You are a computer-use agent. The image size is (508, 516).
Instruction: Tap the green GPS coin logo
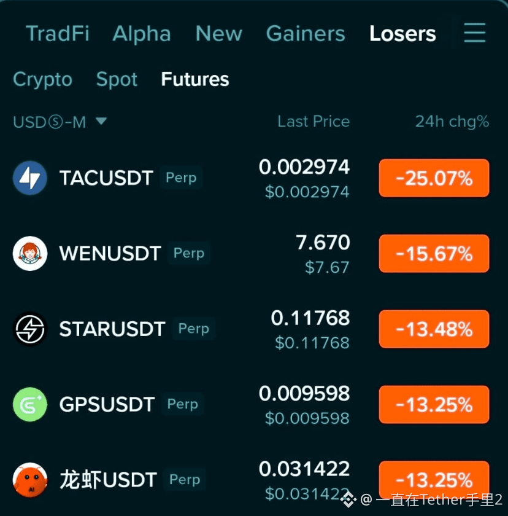pyautogui.click(x=30, y=404)
